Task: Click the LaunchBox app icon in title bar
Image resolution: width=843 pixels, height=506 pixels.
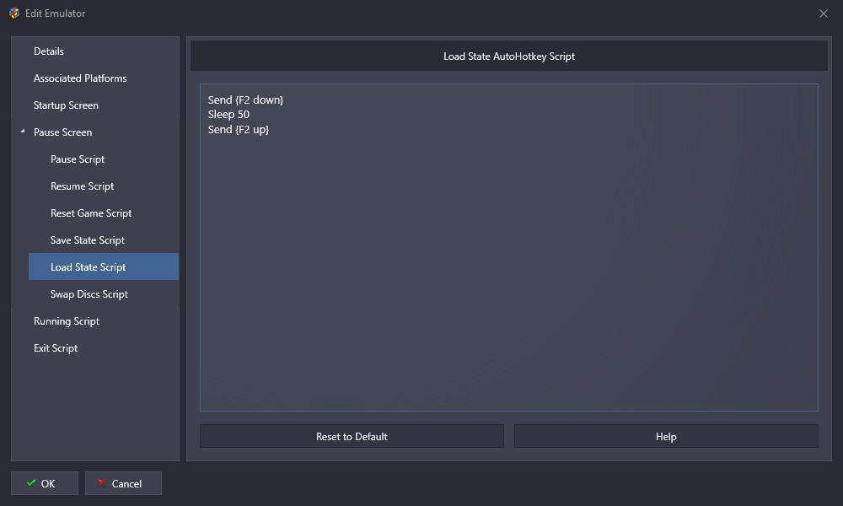Action: point(14,13)
